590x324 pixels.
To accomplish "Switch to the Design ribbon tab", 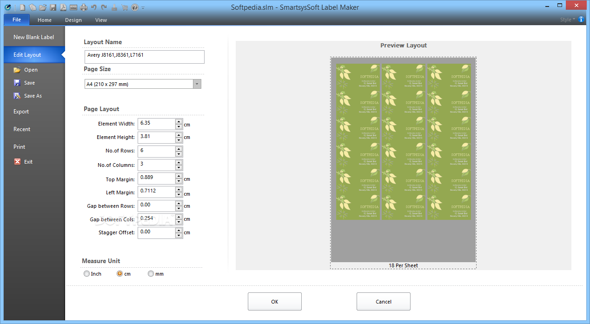I will click(x=73, y=20).
